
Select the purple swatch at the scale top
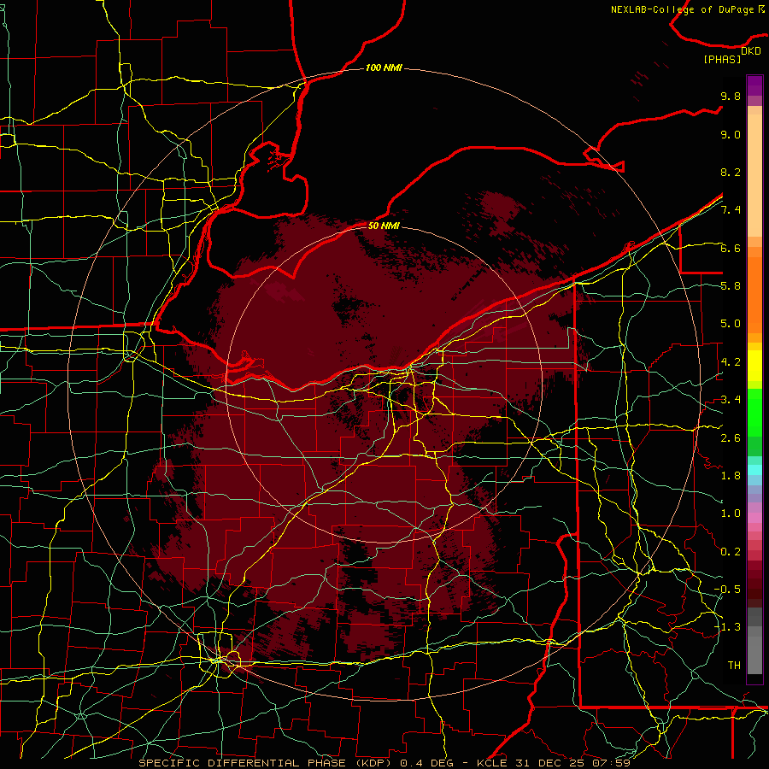[754, 85]
